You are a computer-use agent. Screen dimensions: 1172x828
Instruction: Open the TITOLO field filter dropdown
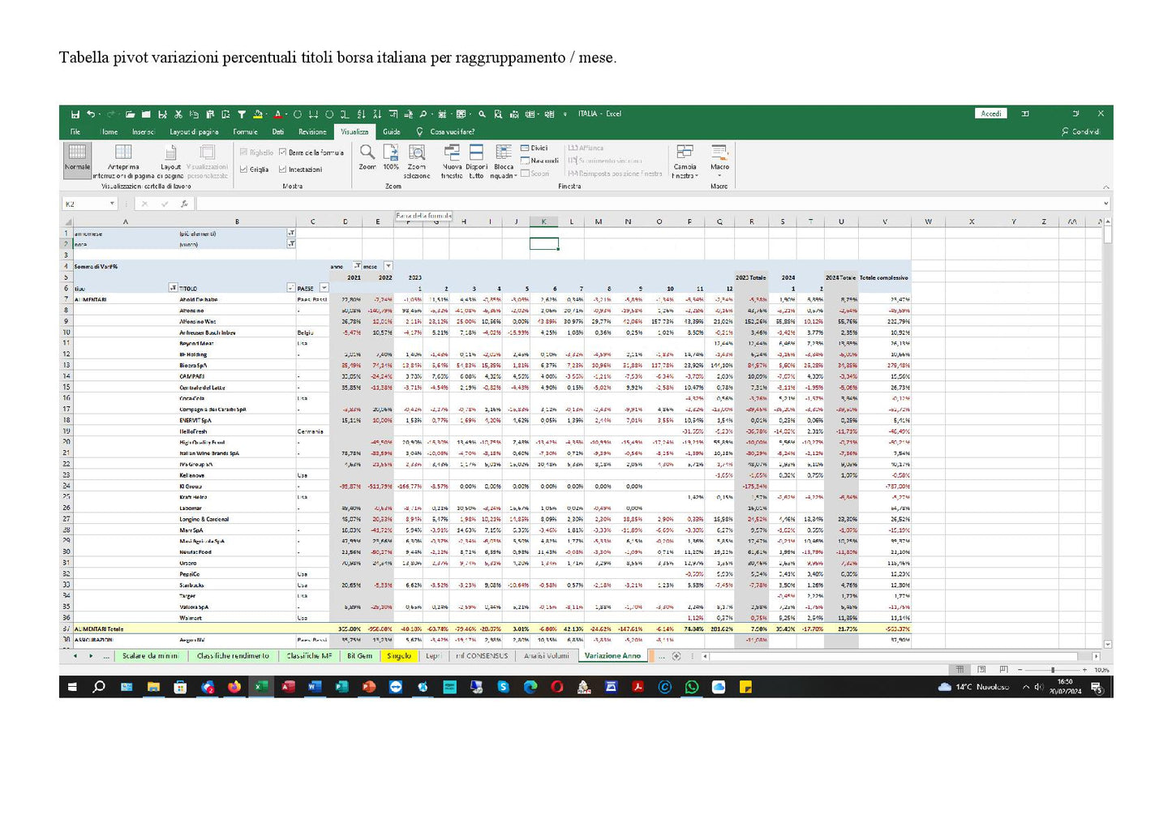(291, 288)
